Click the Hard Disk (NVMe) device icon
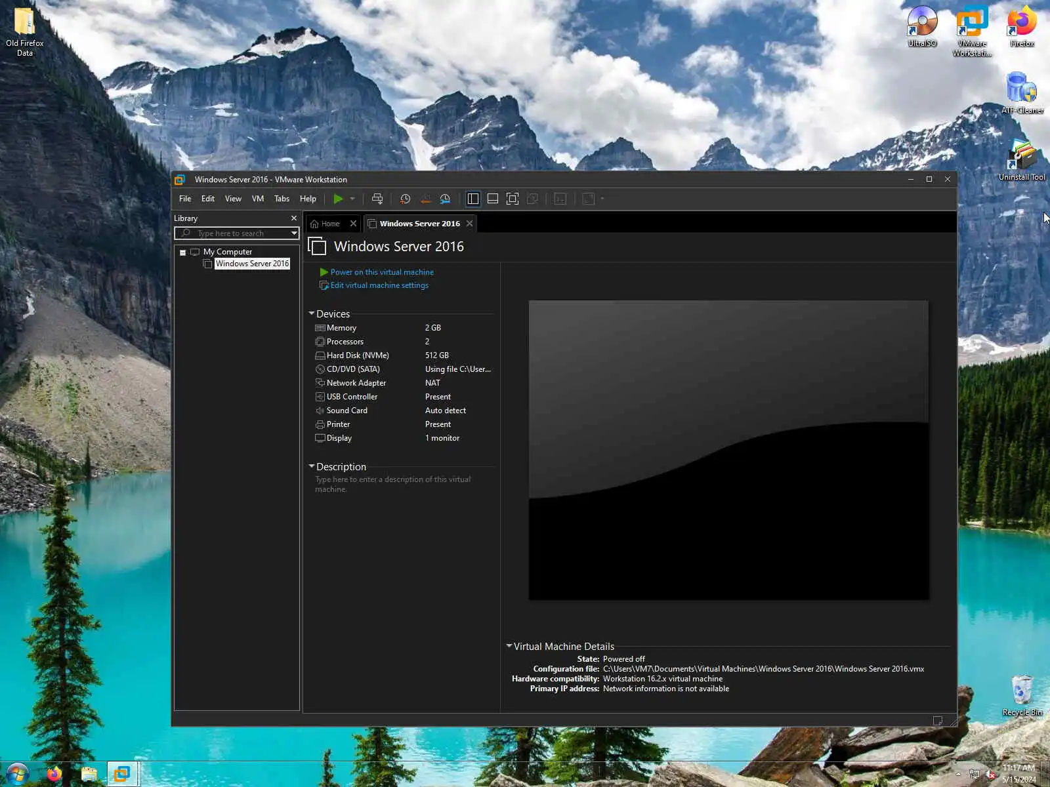Viewport: 1050px width, 787px height. tap(320, 355)
